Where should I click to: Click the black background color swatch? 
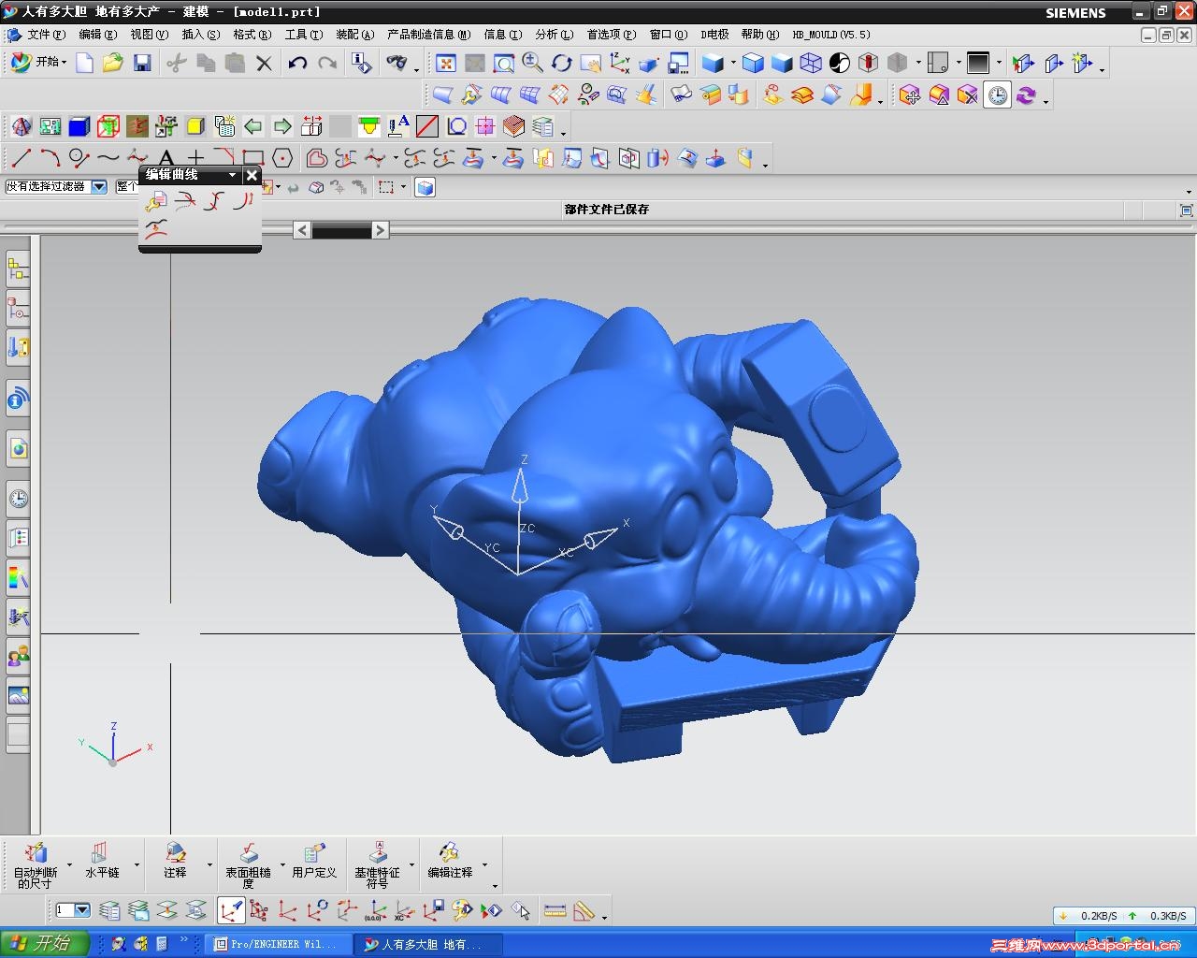coord(978,63)
